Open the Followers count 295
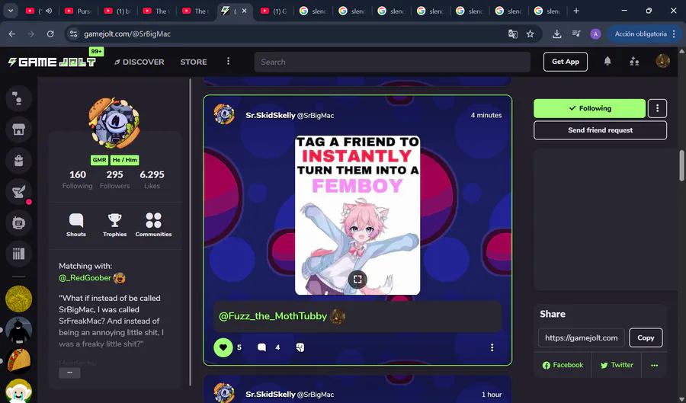The width and height of the screenshot is (686, 403). 114,179
